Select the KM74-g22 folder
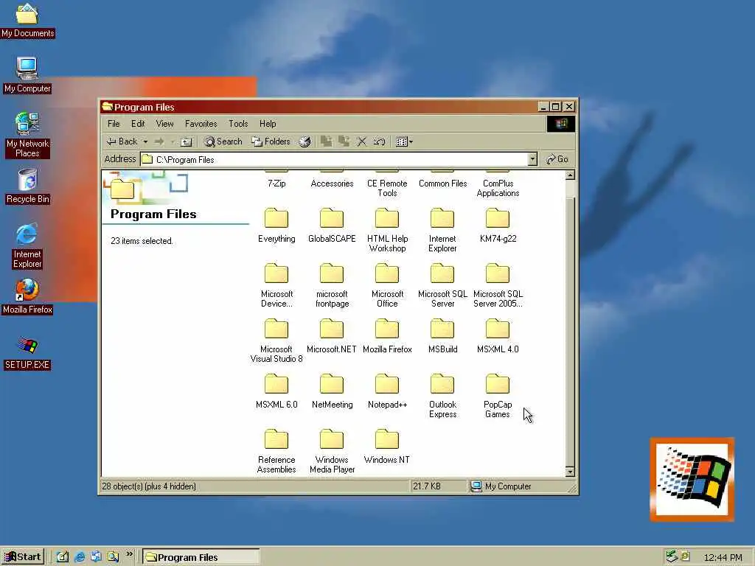This screenshot has height=566, width=755. coord(498,226)
